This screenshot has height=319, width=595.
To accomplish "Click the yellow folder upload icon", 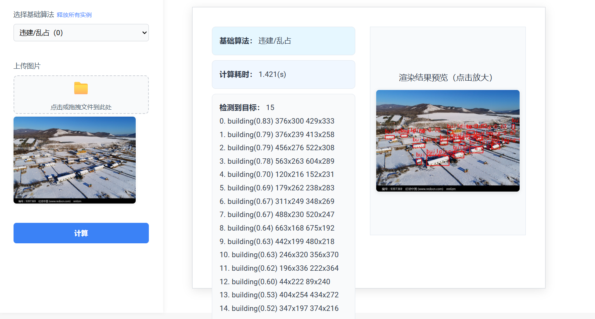I will 81,89.
